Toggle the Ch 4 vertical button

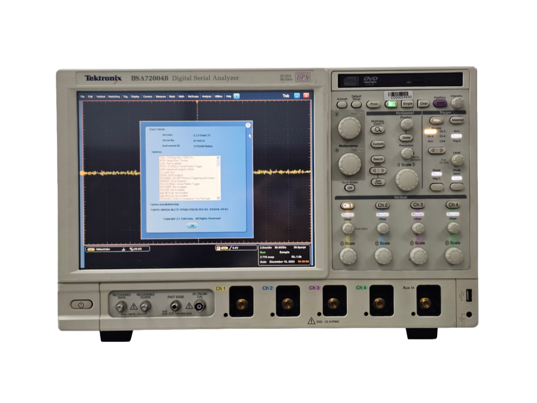tap(453, 205)
